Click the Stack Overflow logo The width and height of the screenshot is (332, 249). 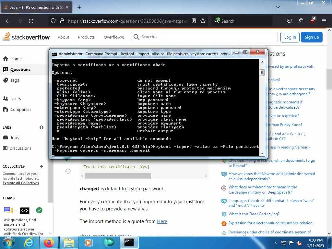[26, 37]
